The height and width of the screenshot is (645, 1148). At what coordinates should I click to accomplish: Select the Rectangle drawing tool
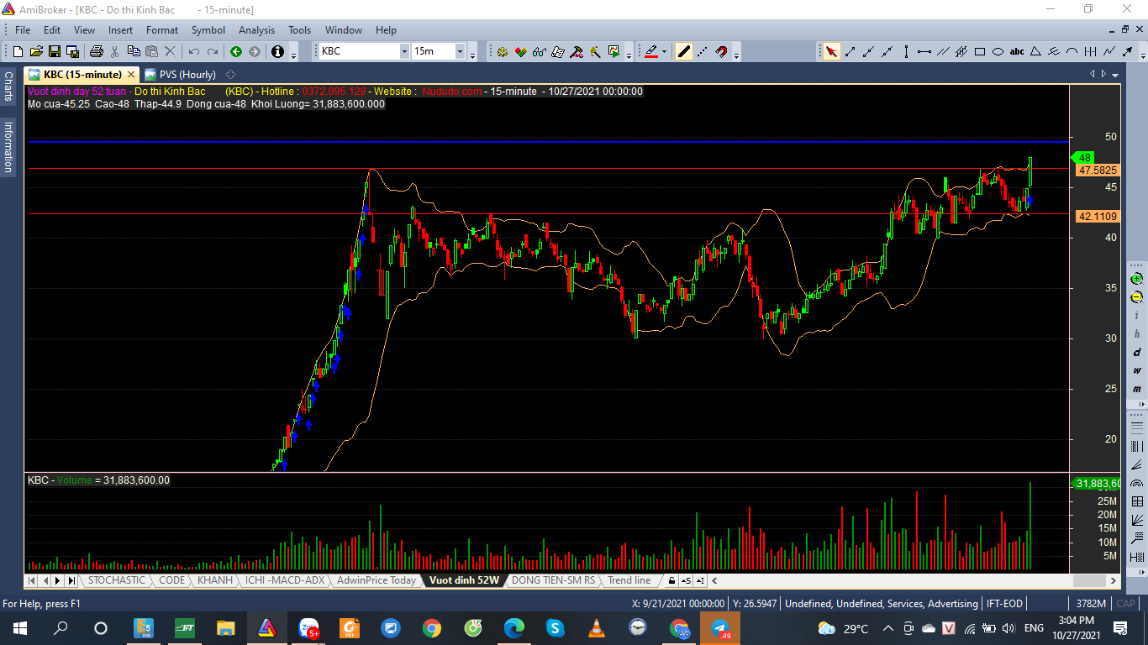click(x=980, y=51)
